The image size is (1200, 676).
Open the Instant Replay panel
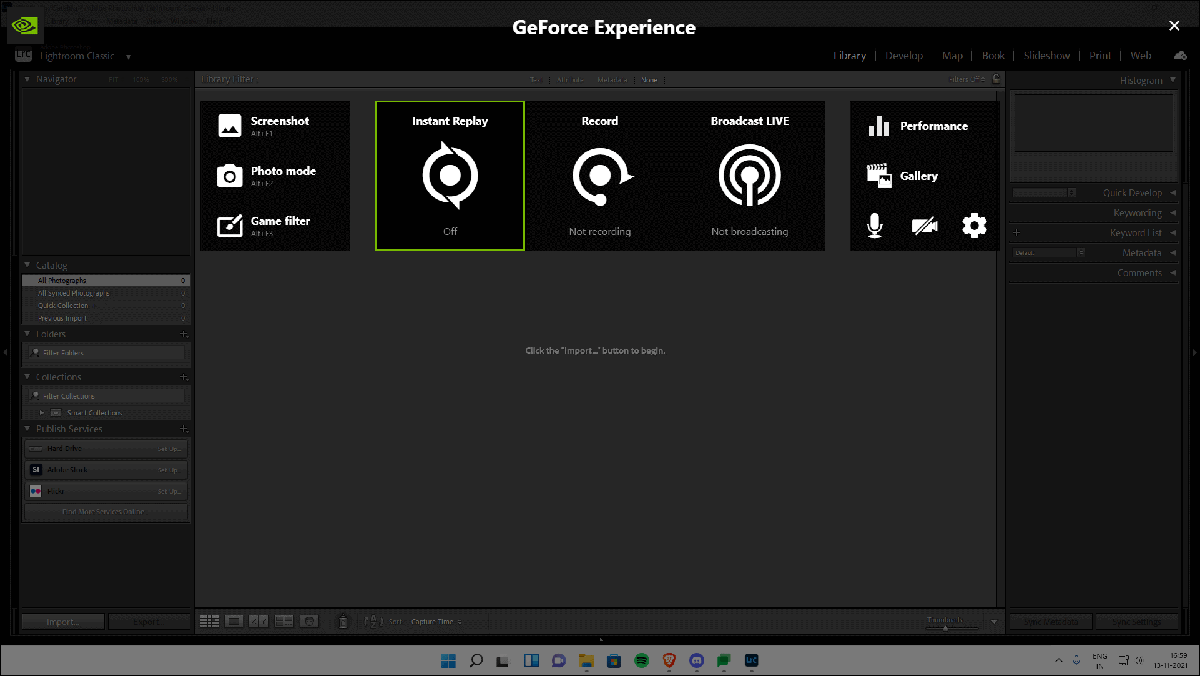point(450,176)
